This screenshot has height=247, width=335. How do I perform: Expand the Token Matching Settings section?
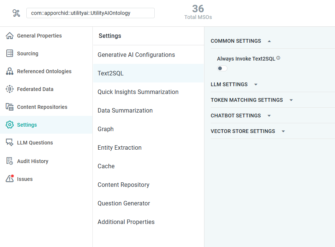(x=291, y=100)
